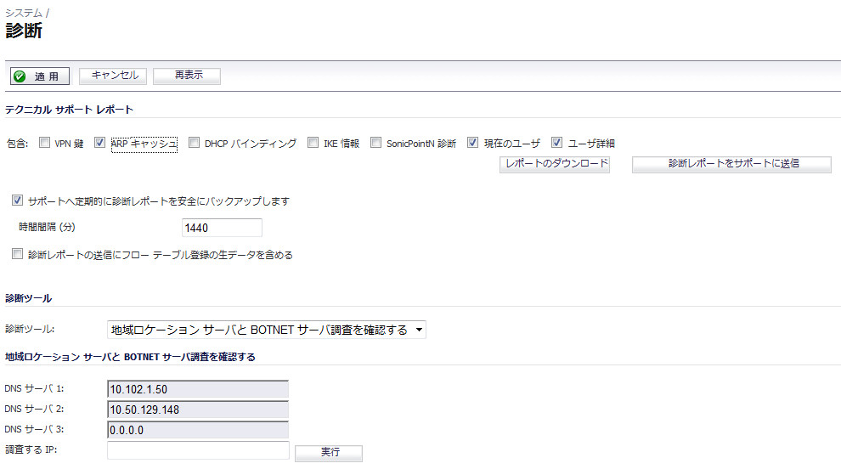
Task: Uncheck the 現在のユーザ checkbox
Action: (x=472, y=143)
